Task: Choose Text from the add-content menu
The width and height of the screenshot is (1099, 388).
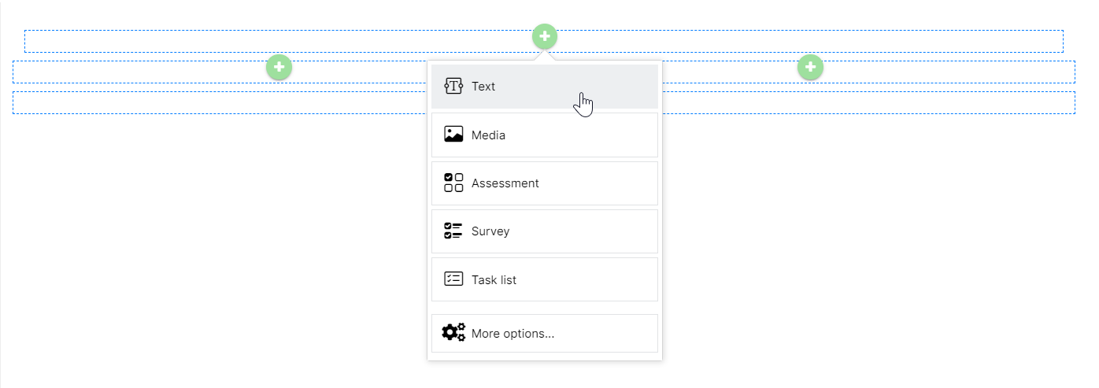Action: 545,87
